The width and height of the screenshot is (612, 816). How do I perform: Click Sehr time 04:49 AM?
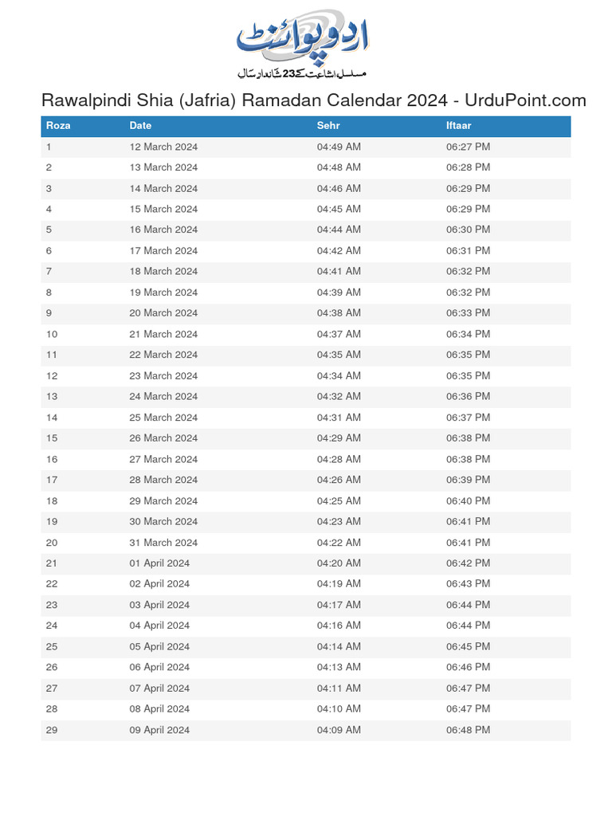coord(339,147)
